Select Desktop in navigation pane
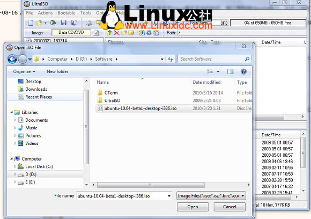The width and height of the screenshot is (311, 219). click(33, 82)
